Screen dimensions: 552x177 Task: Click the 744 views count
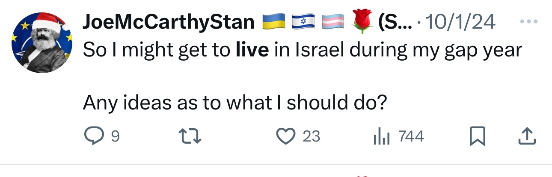(x=411, y=137)
